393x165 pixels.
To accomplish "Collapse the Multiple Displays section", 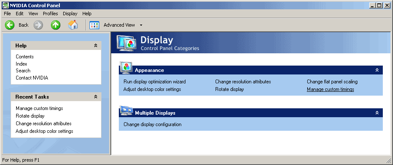I will pyautogui.click(x=377, y=113).
